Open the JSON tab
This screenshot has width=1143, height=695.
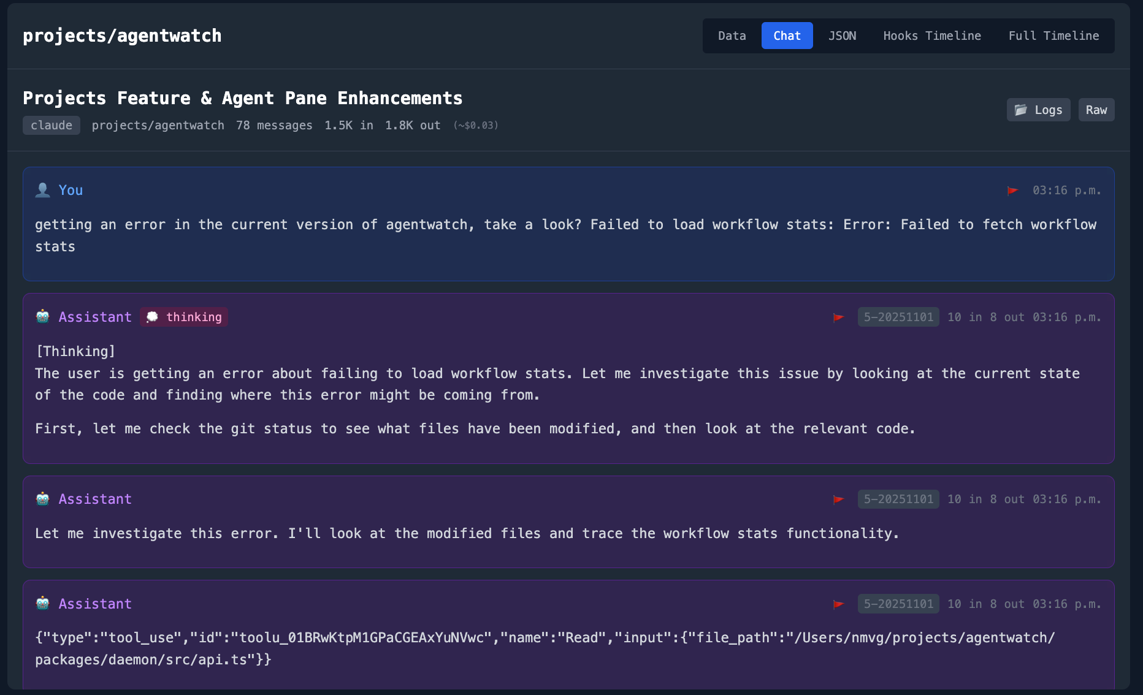click(842, 36)
